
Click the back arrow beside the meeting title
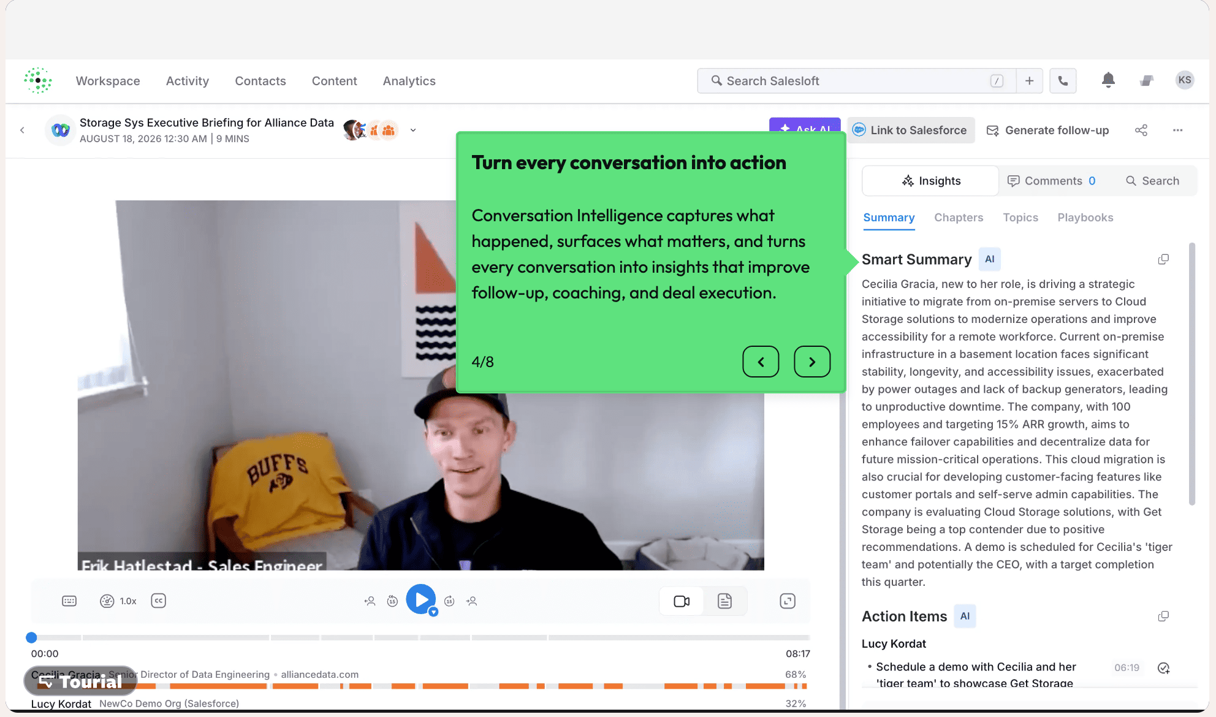22,130
